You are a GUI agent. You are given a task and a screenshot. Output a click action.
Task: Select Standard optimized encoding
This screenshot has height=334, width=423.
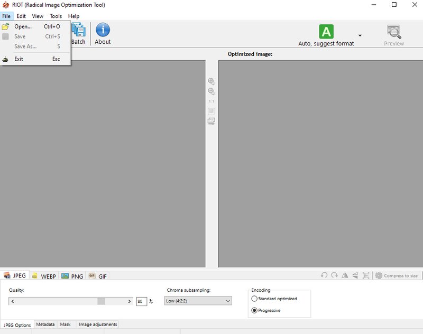[x=254, y=299]
